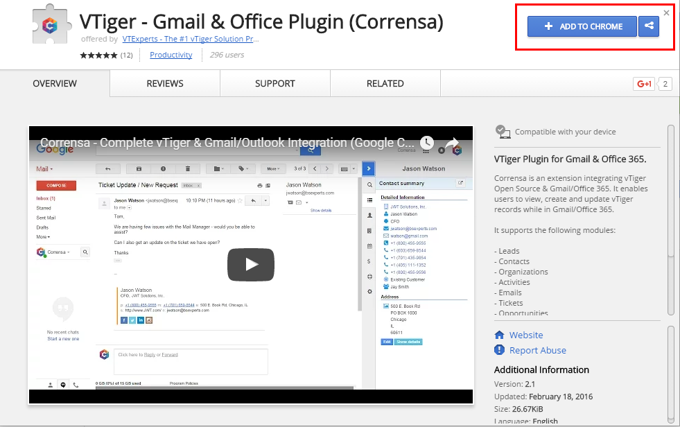Click the five-star rating display
The width and height of the screenshot is (680, 427).
click(98, 55)
